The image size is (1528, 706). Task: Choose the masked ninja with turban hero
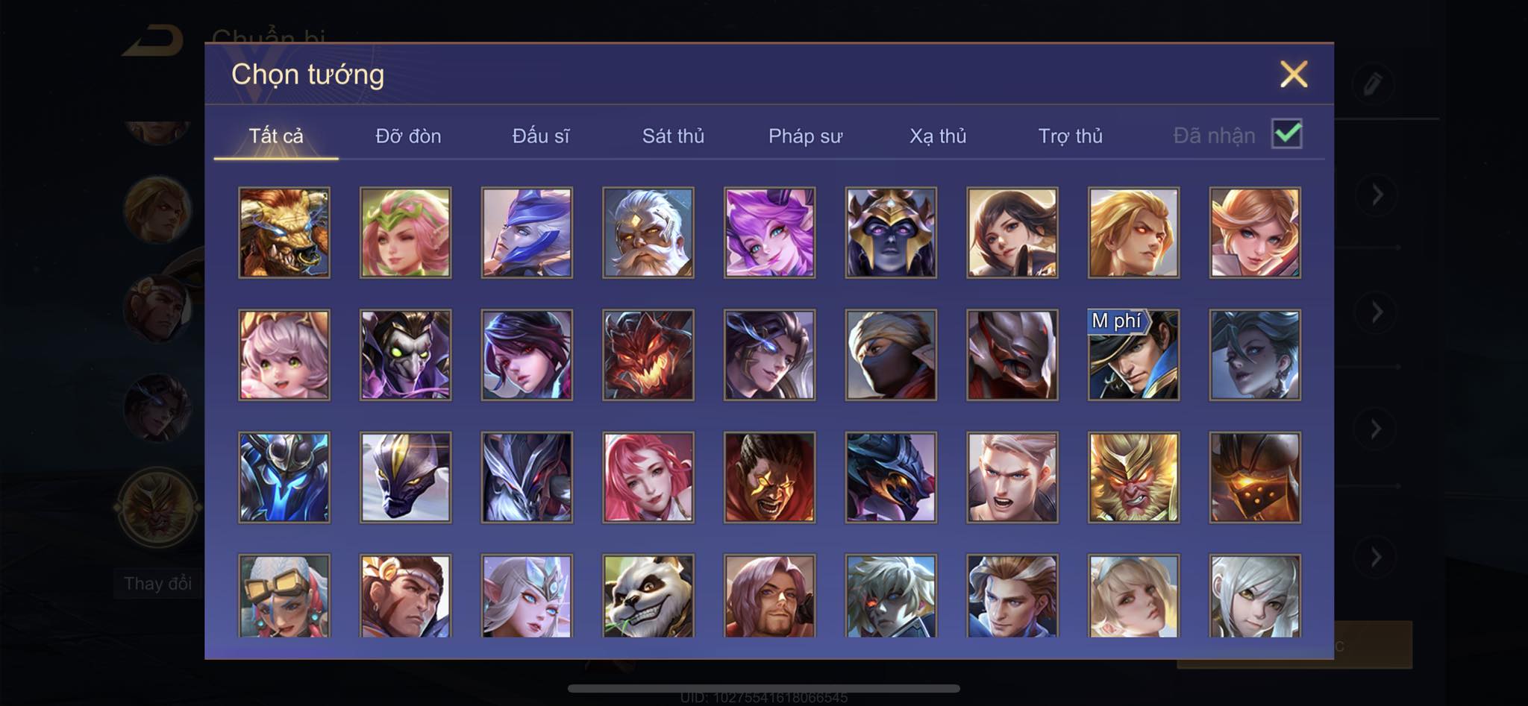tap(891, 355)
